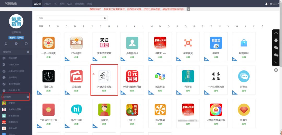Image resolution: width=282 pixels, height=135 pixels.
Task: Click the QQ penguin icon on right panel
Action: click(276, 40)
